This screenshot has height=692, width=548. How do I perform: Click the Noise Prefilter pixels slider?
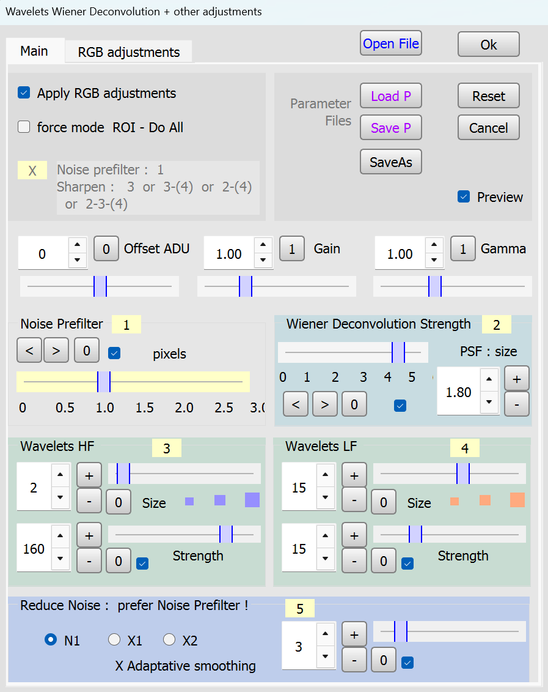133,382
